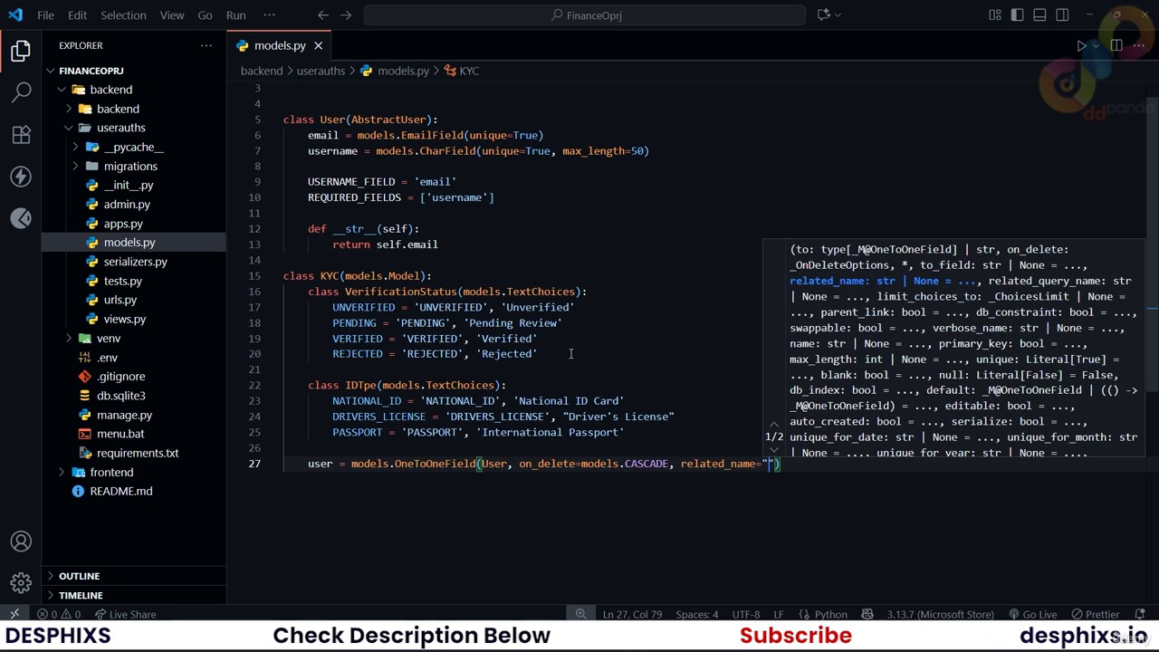Open the menu bar overflow ellipsis
The image size is (1159, 652).
click(x=269, y=14)
